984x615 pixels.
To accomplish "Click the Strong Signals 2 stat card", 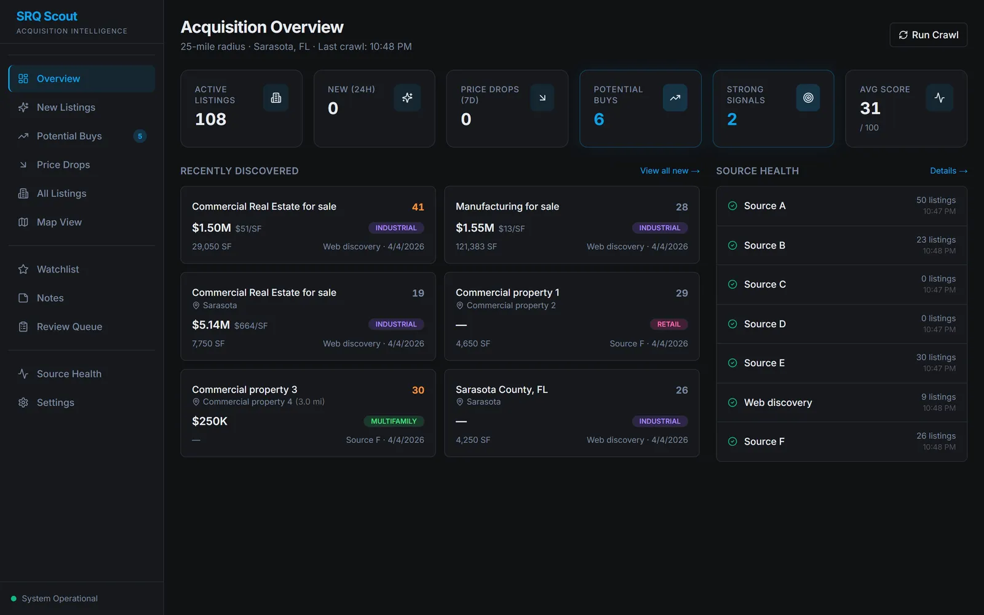I will pyautogui.click(x=773, y=108).
